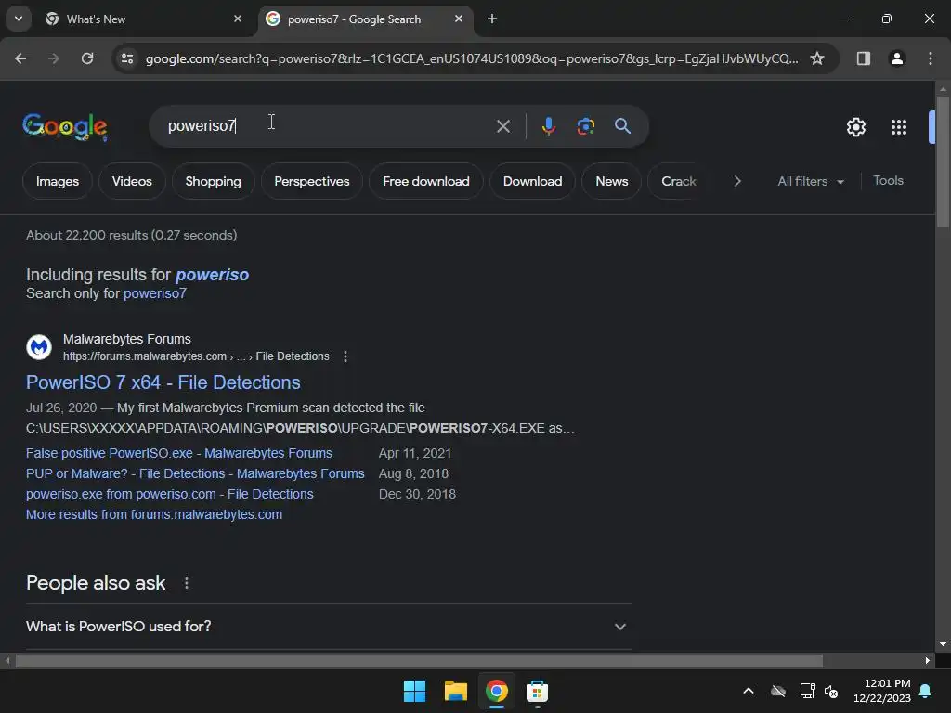Open More results from forums.malwarebytes.com
Screen dimensions: 951x713
[154, 514]
